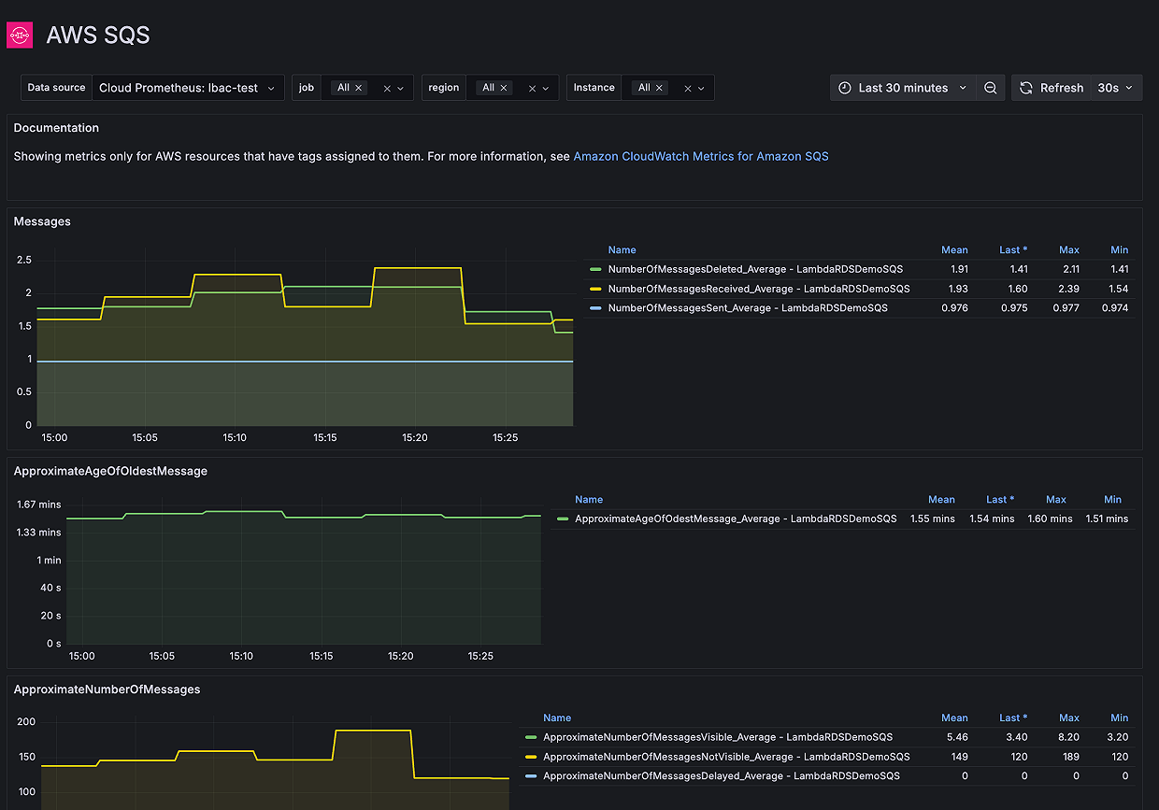Click the Grafana logo icon
This screenshot has width=1159, height=810.
20,35
